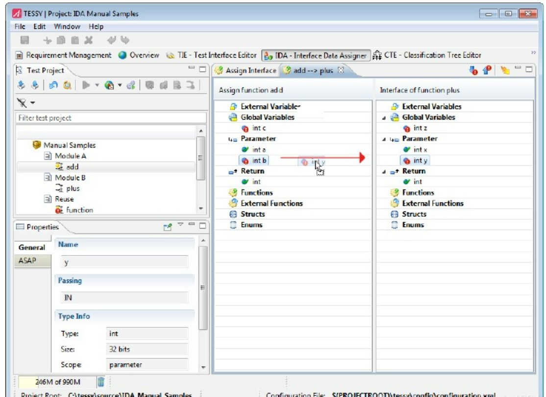Image resolution: width=546 pixels, height=397 pixels.
Task: Click the orange magnifier search icon in Test Project
Action: (x=67, y=85)
